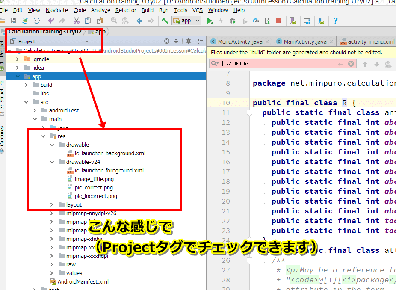Open the app run configuration dropdown
The width and height of the screenshot is (396, 290).
[186, 21]
